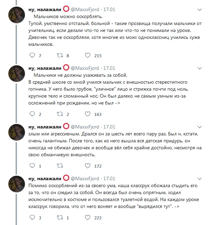Open more options on third tweet

(200, 127)
